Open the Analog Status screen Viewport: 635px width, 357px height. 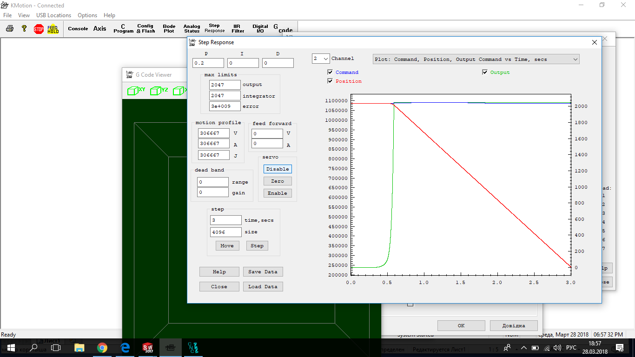click(x=192, y=29)
